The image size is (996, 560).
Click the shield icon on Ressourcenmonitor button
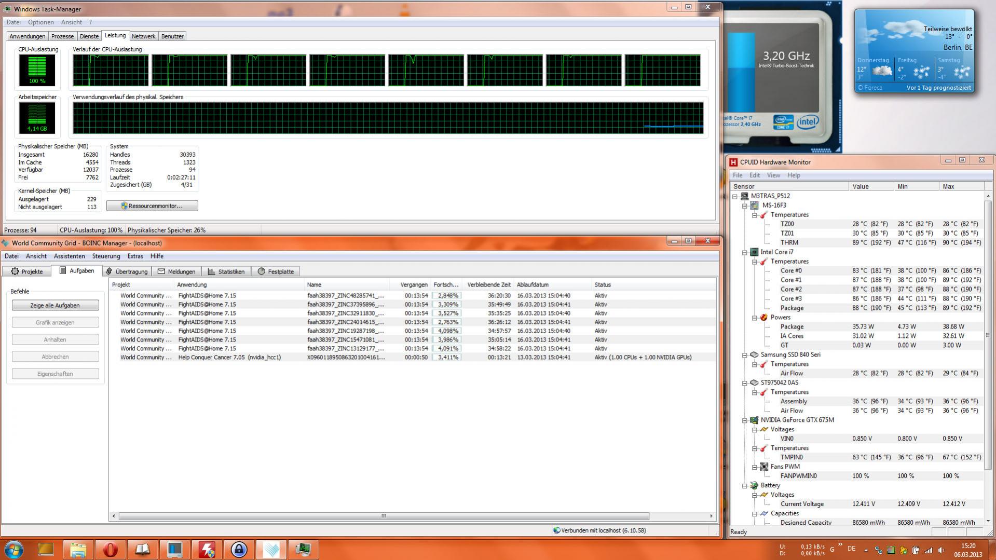pyautogui.click(x=124, y=206)
